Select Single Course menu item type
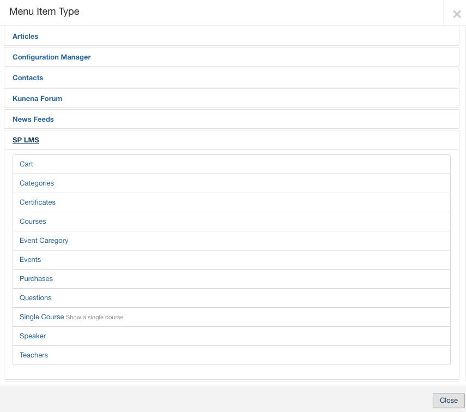The width and height of the screenshot is (466, 412). click(42, 317)
